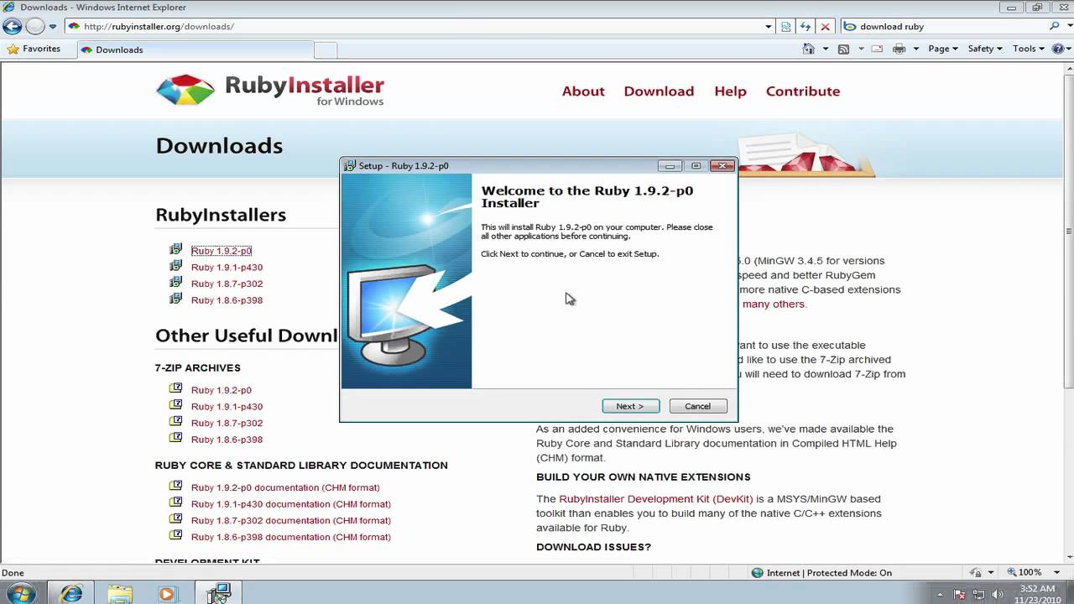Click the Ruby 1.8.7-p302 installer link
This screenshot has height=604, width=1074.
tap(227, 284)
